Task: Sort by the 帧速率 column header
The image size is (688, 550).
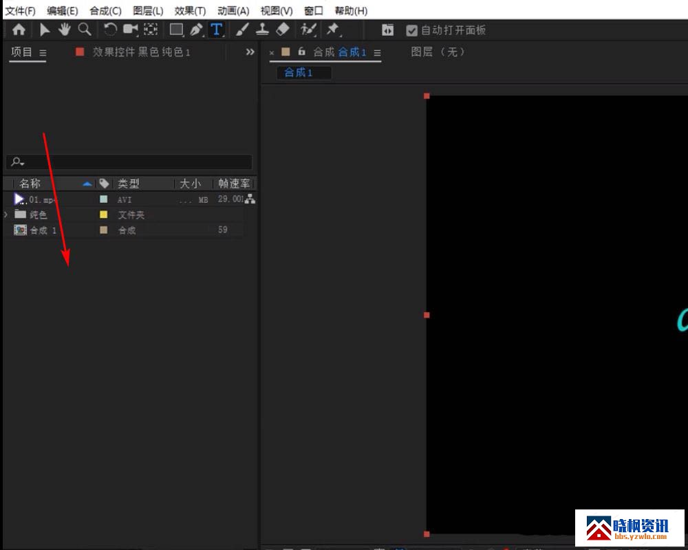Action: (234, 184)
